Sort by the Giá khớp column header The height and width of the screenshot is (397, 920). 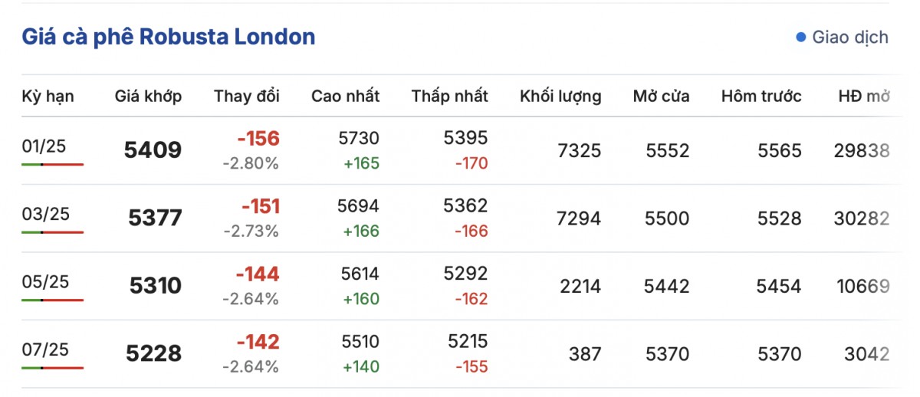tap(148, 97)
